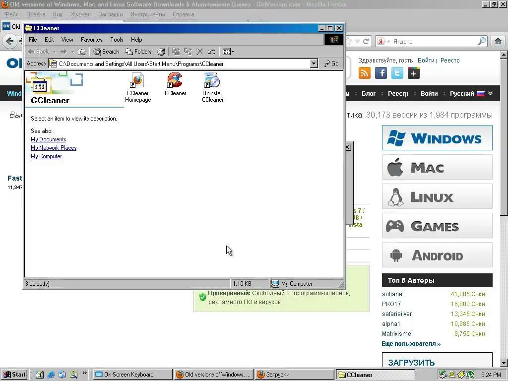Click the Facebook icon on OldVersion page
This screenshot has width=508, height=381.
coord(381,73)
